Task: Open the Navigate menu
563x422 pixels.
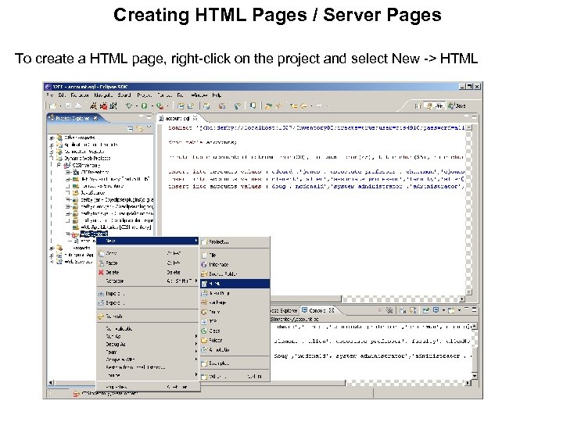Action: tap(102, 95)
